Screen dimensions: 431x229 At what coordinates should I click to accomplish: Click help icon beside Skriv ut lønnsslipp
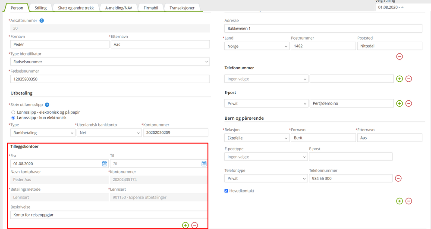[x=47, y=105]
